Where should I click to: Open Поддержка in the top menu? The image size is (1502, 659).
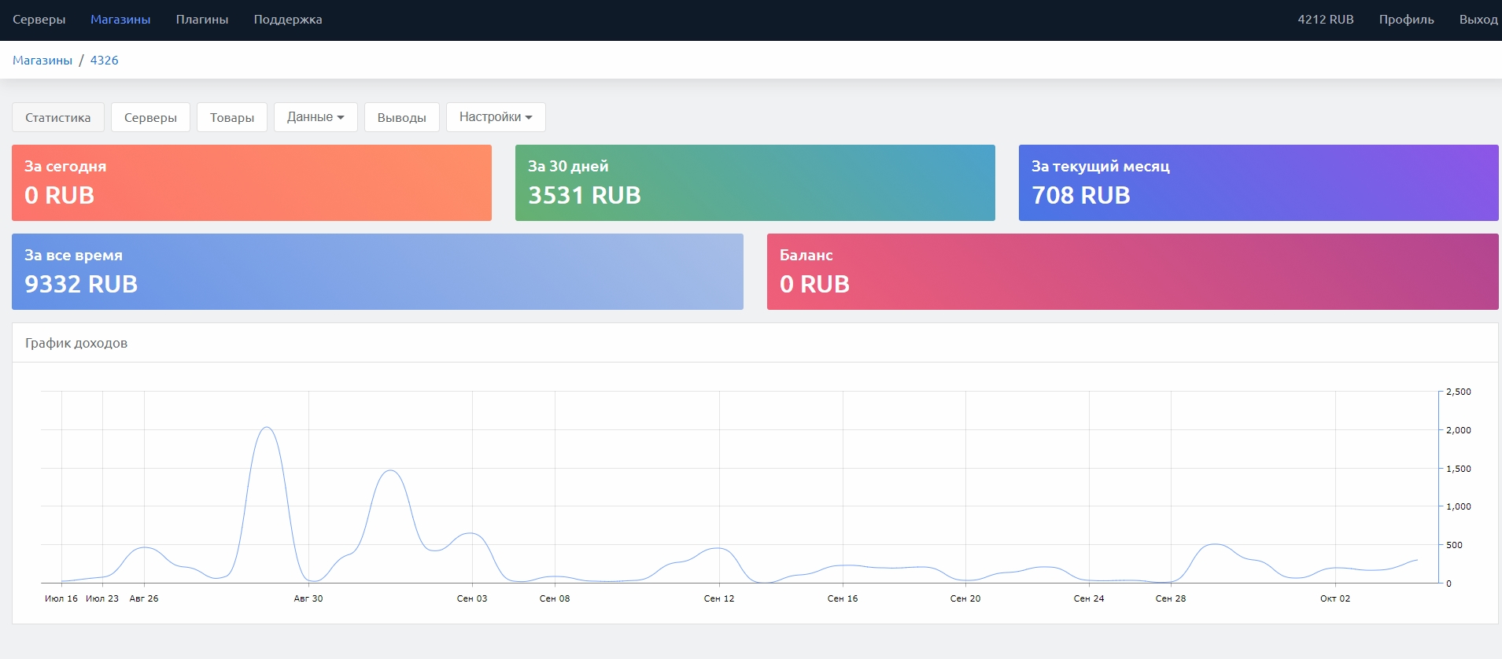tap(288, 20)
